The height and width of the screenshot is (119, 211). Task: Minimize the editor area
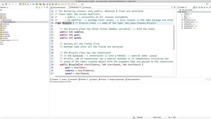[x=172, y=7]
